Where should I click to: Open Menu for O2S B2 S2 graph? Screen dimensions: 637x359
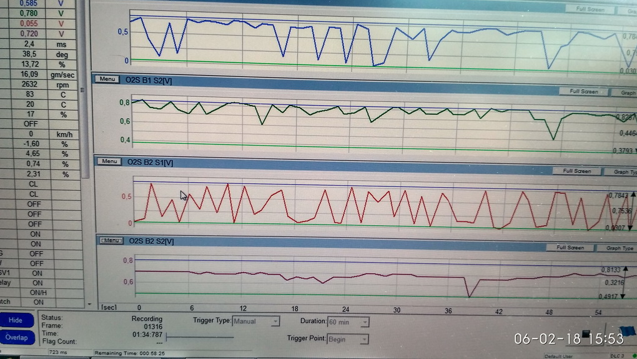111,240
